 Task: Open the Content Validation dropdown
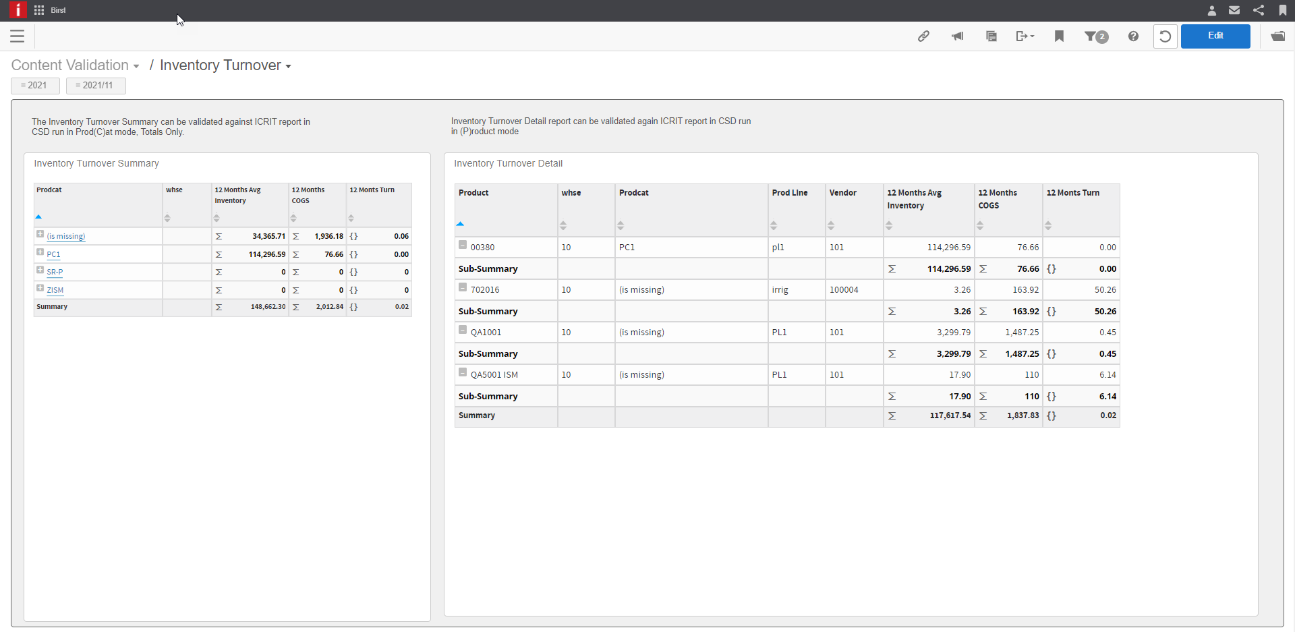point(136,65)
